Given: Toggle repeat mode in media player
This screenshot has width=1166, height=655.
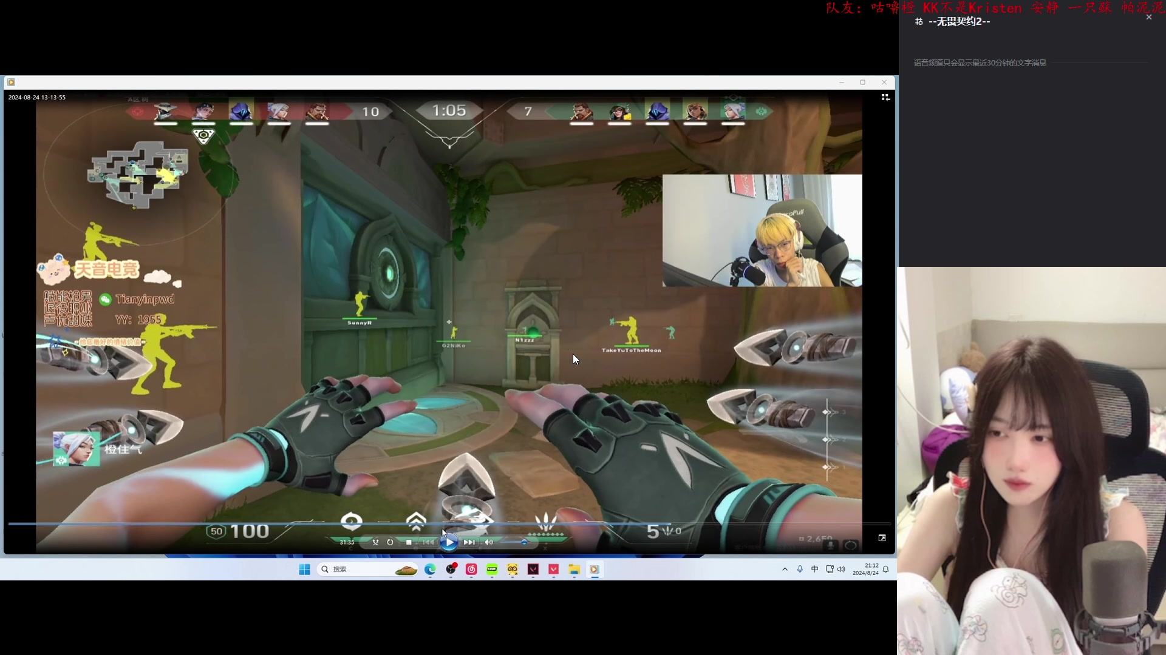Looking at the screenshot, I should click(x=390, y=542).
